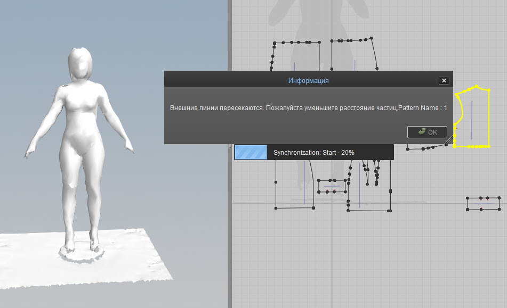Viewport: 507px width, 308px height.
Task: Select the small rectangular pattern at far right
Action: [484, 204]
